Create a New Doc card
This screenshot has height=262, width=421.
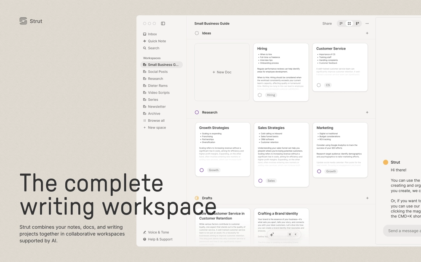click(x=222, y=72)
